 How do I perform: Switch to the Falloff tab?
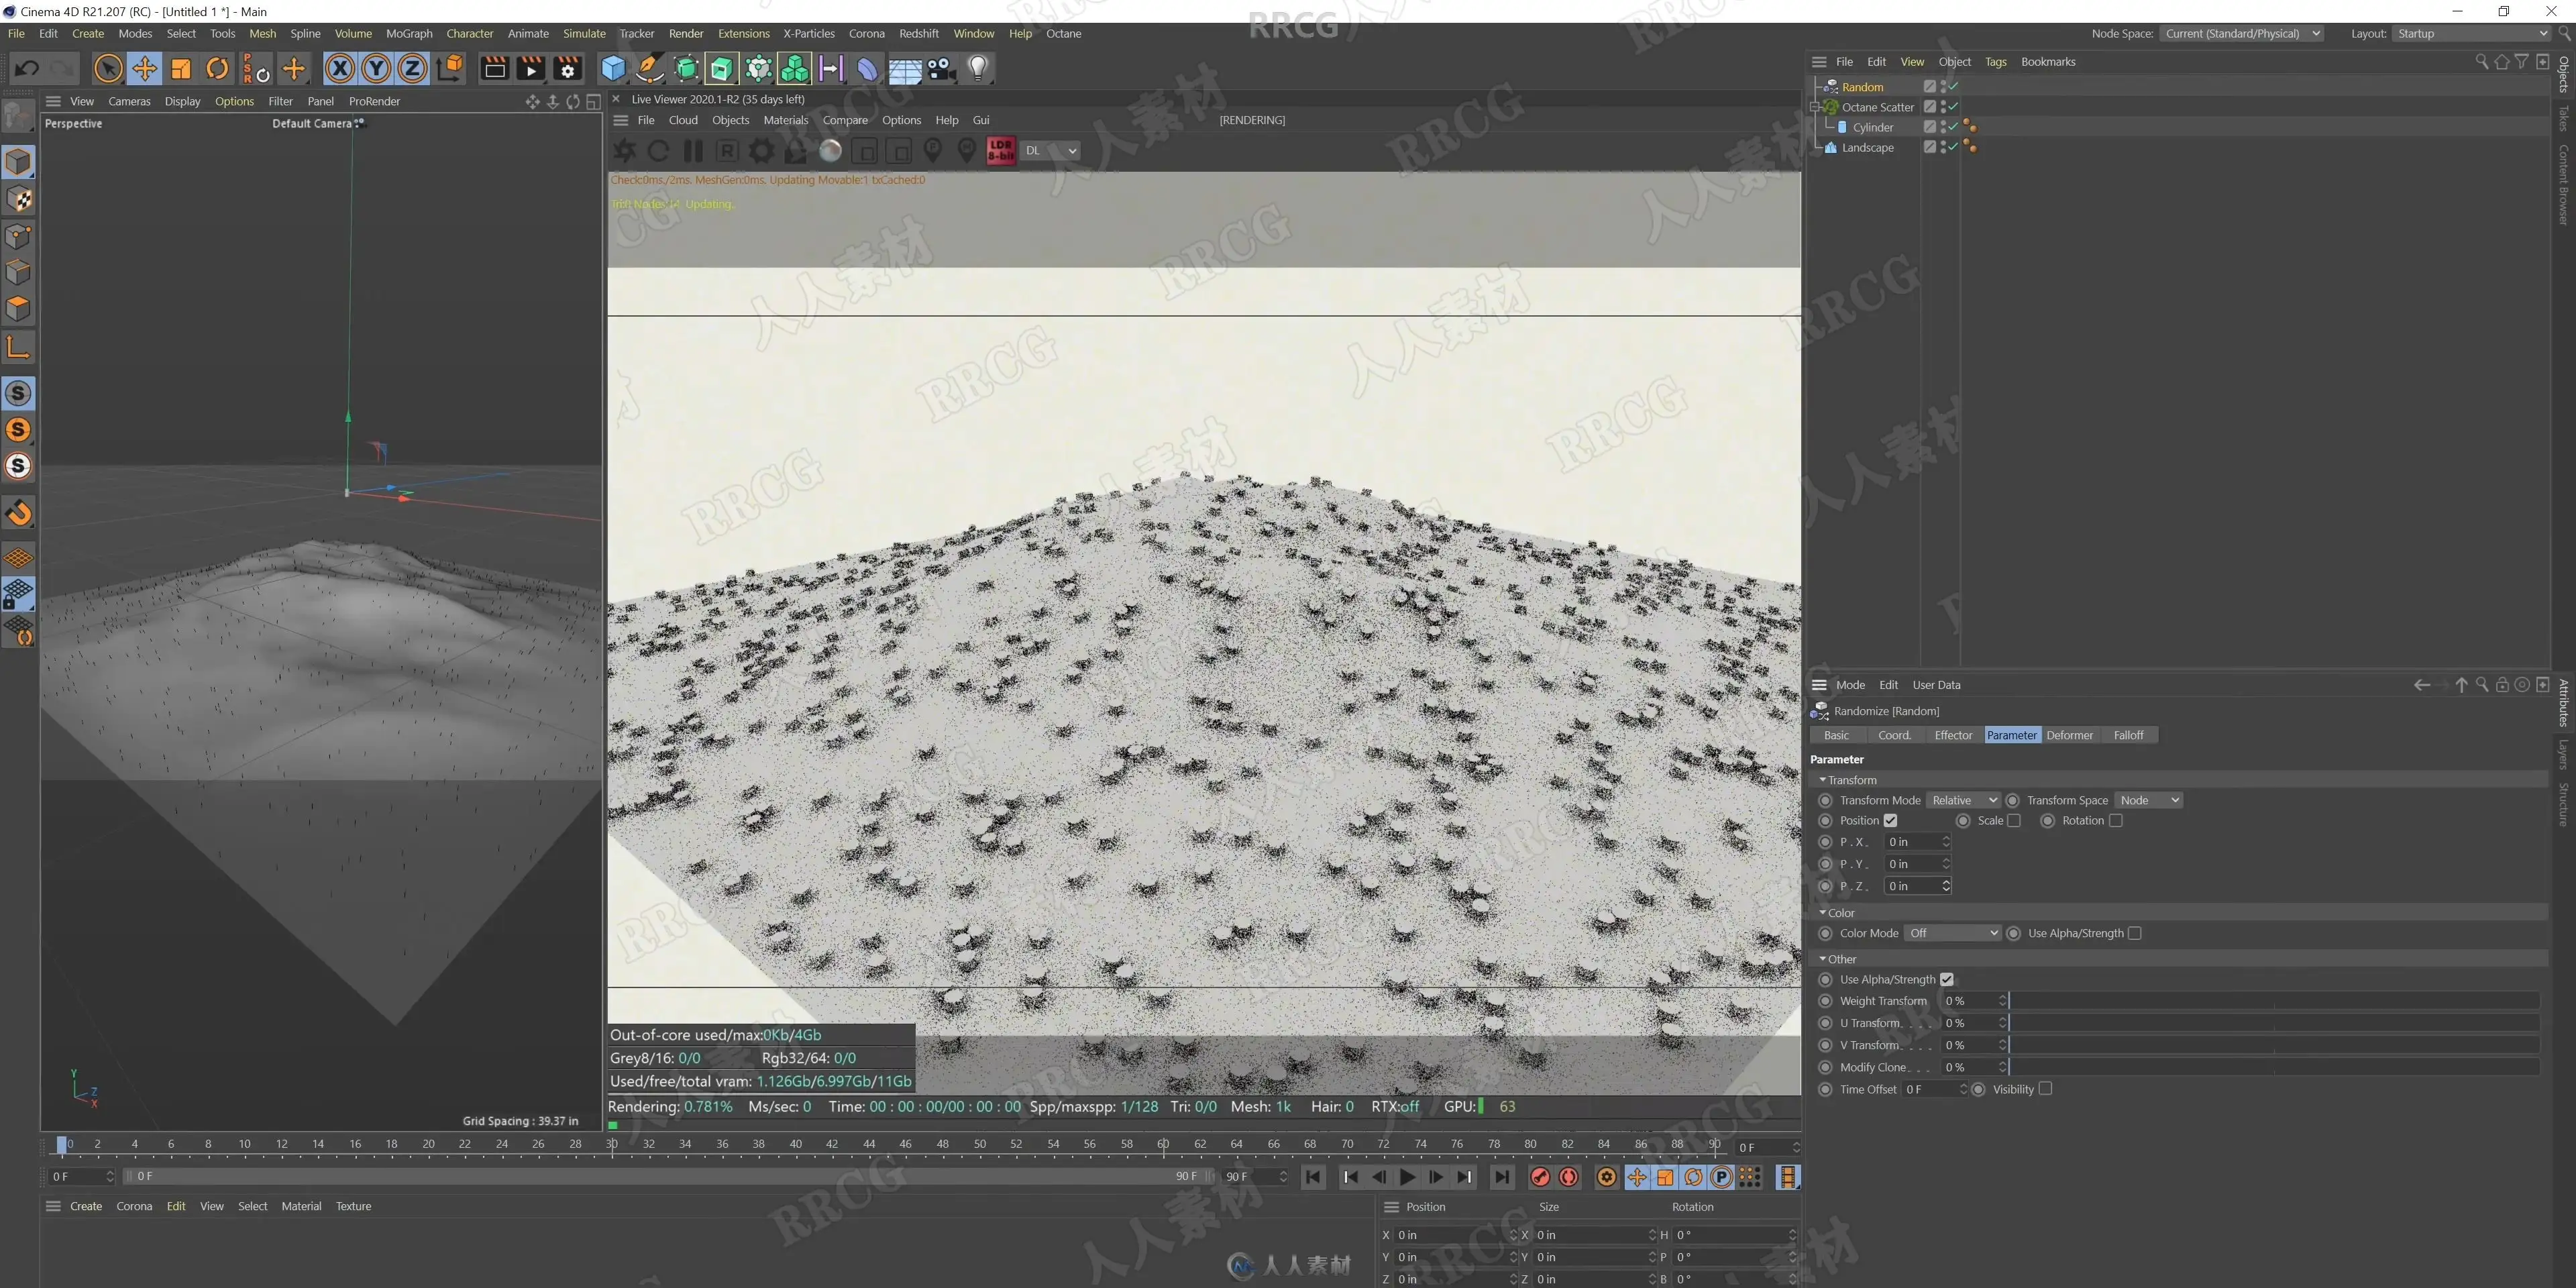point(2128,735)
